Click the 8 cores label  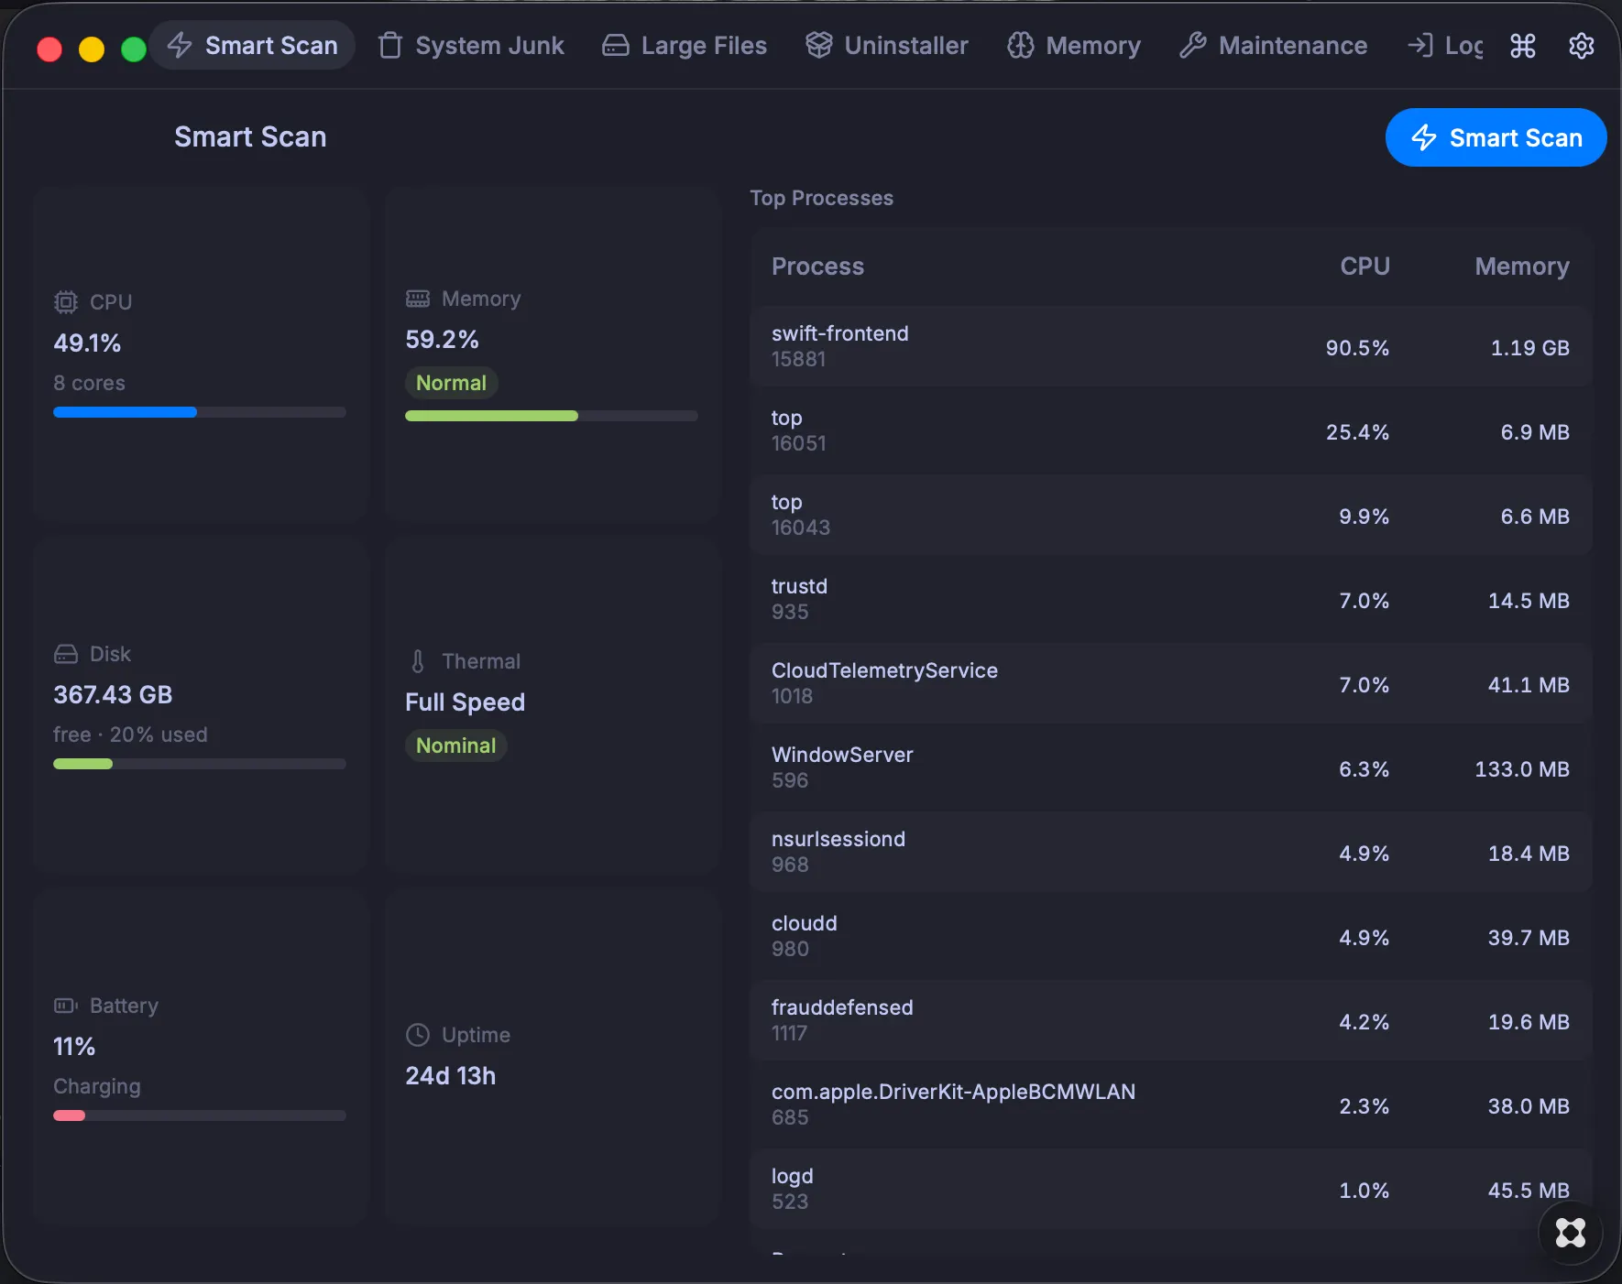coord(89,383)
